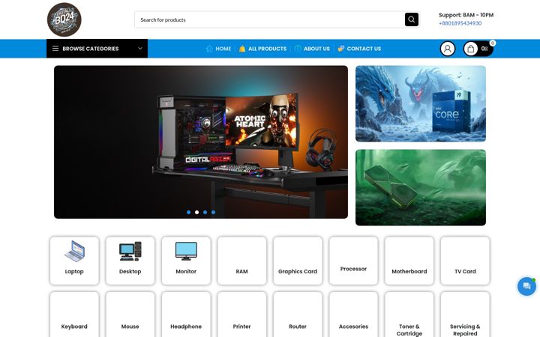This screenshot has height=337, width=540.
Task: Click the Monitor label text
Action: point(186,271)
